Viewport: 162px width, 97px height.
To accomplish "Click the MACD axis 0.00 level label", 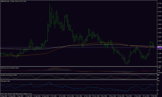I will point(158,71).
